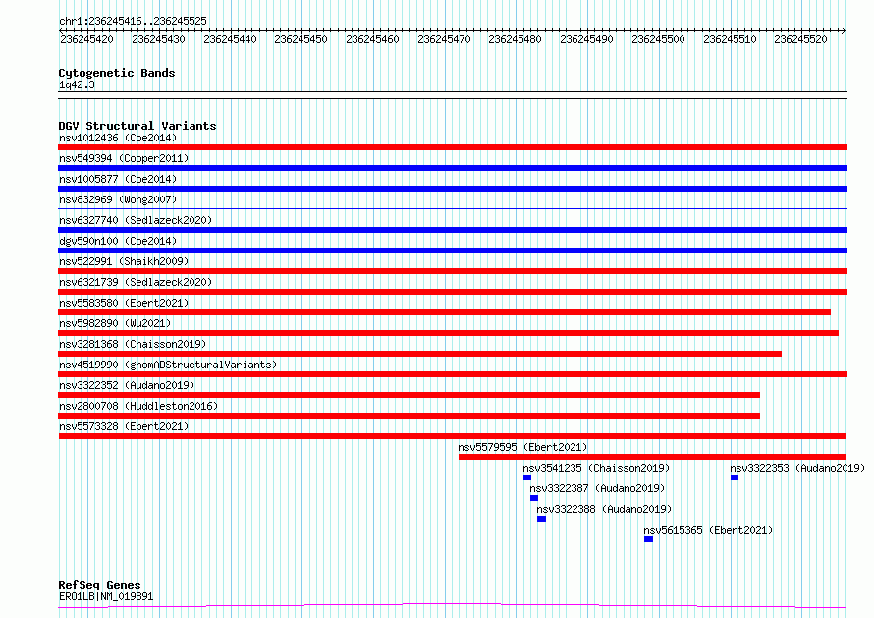The width and height of the screenshot is (874, 618).
Task: Open the Cytogenetic Bands track title
Action: [117, 73]
